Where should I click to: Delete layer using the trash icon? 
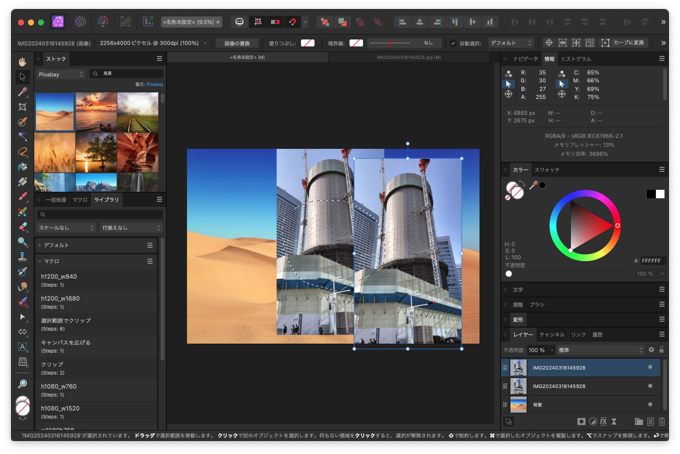(662, 422)
